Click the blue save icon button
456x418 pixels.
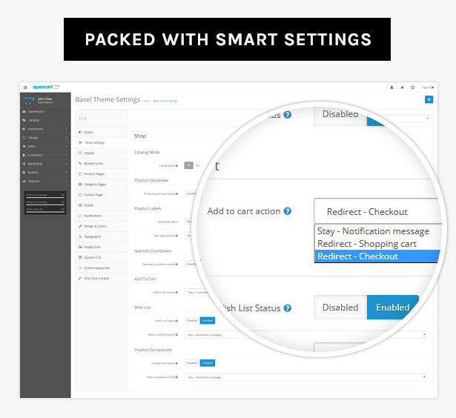[429, 99]
